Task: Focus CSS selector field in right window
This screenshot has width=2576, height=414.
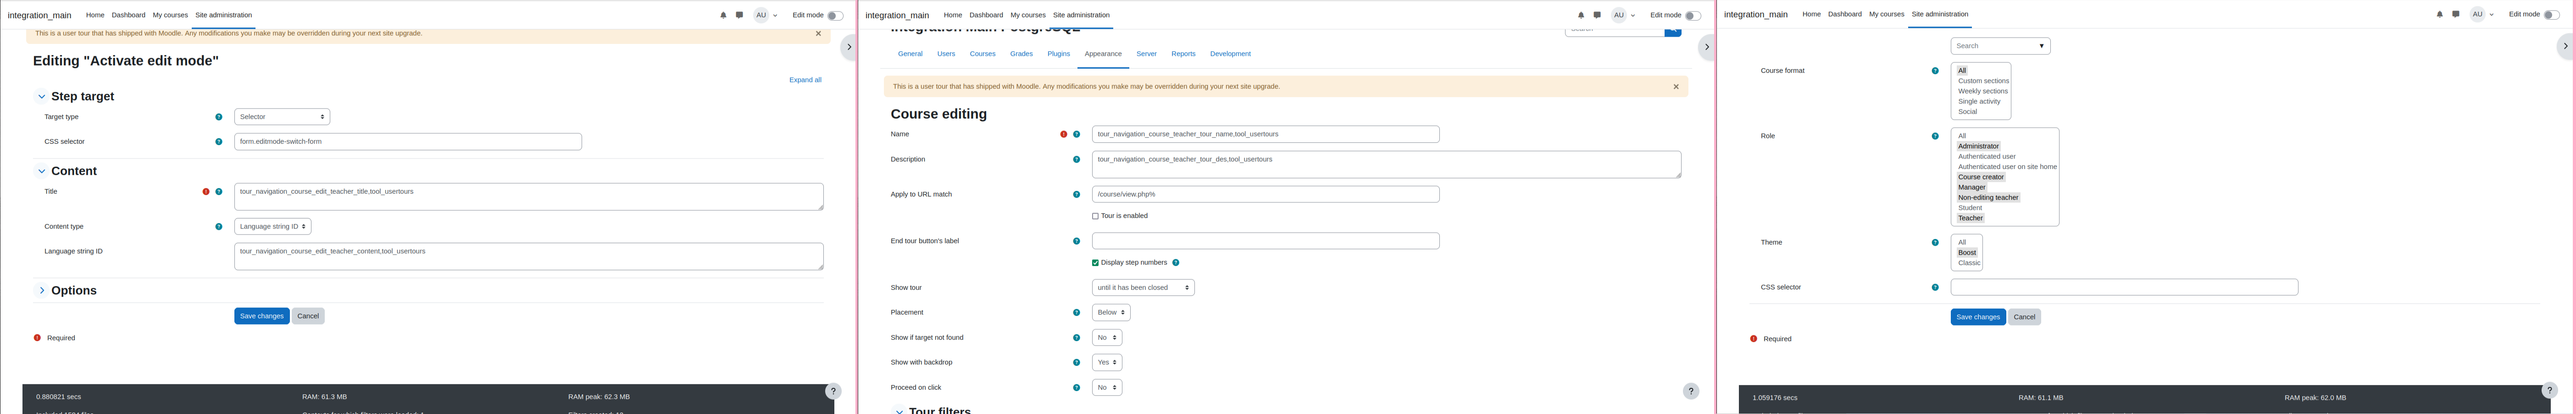Action: click(2124, 287)
